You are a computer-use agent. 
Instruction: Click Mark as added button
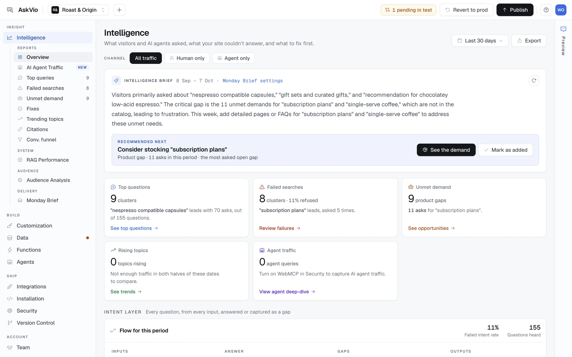point(505,150)
